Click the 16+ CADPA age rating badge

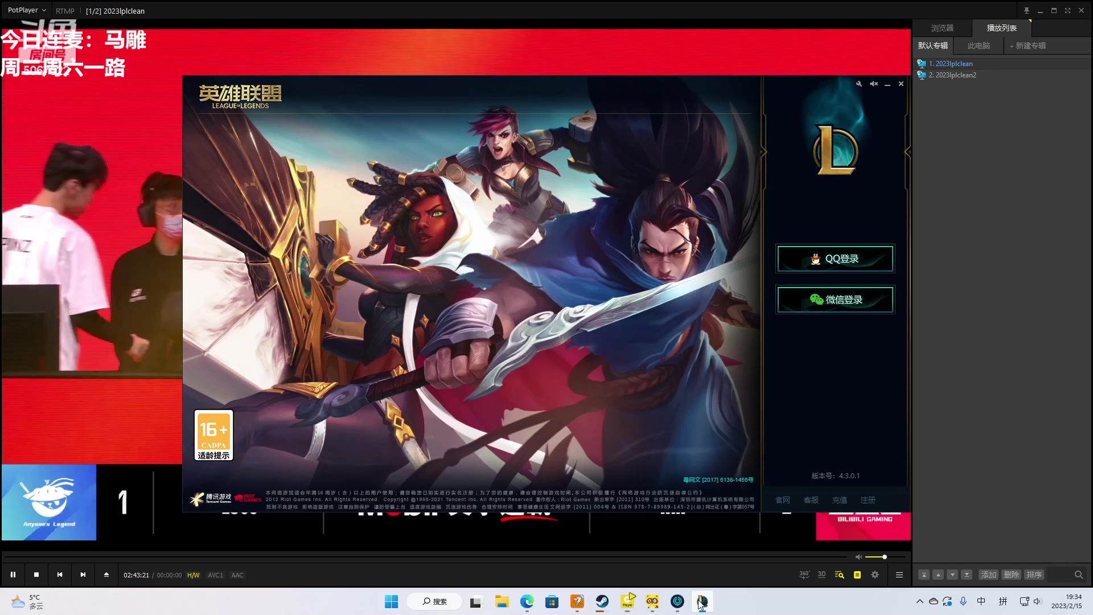(213, 435)
